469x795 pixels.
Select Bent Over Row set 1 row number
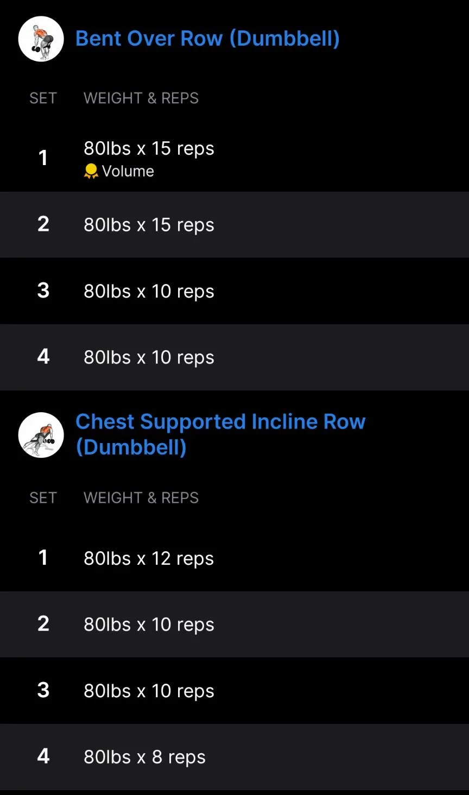click(43, 158)
